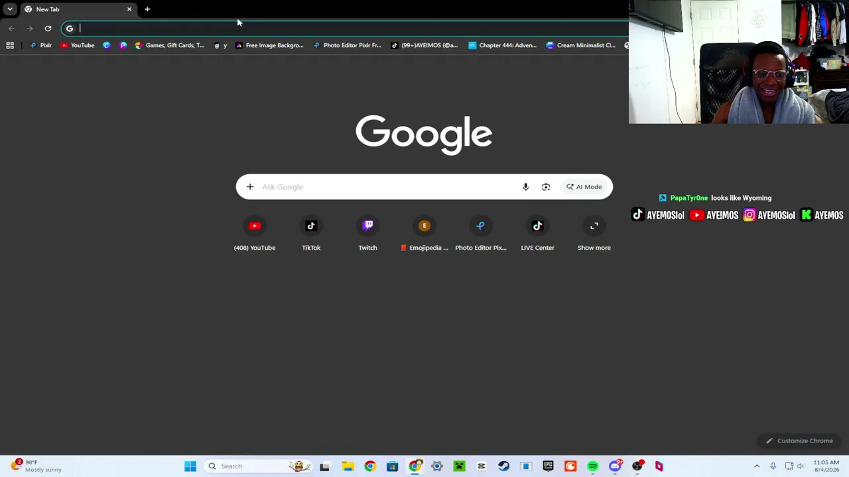Open the (99+)AYE!MOS TikTok bookmark
The image size is (849, 477).
click(424, 45)
